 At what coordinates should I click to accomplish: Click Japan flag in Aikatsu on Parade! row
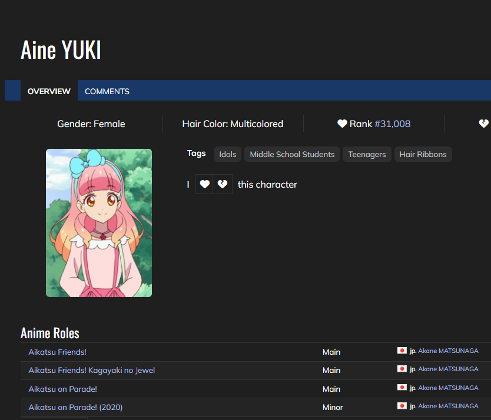click(x=402, y=388)
